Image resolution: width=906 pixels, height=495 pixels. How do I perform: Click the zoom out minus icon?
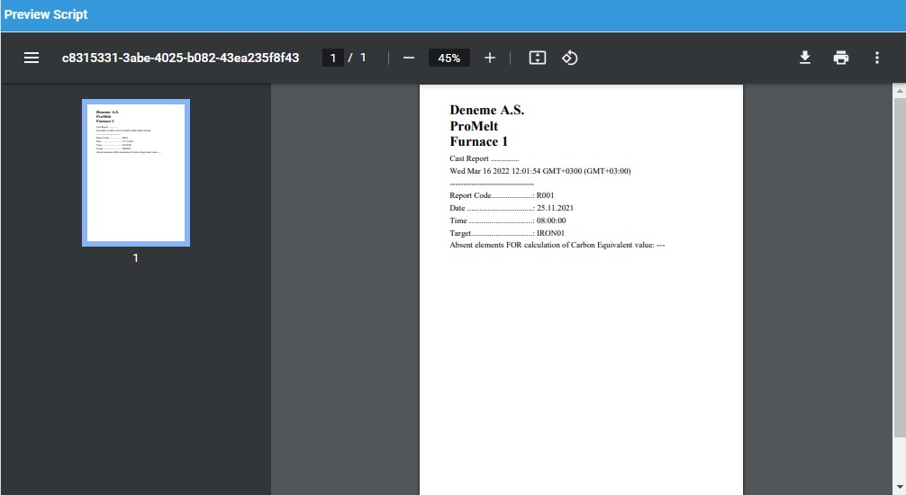409,58
